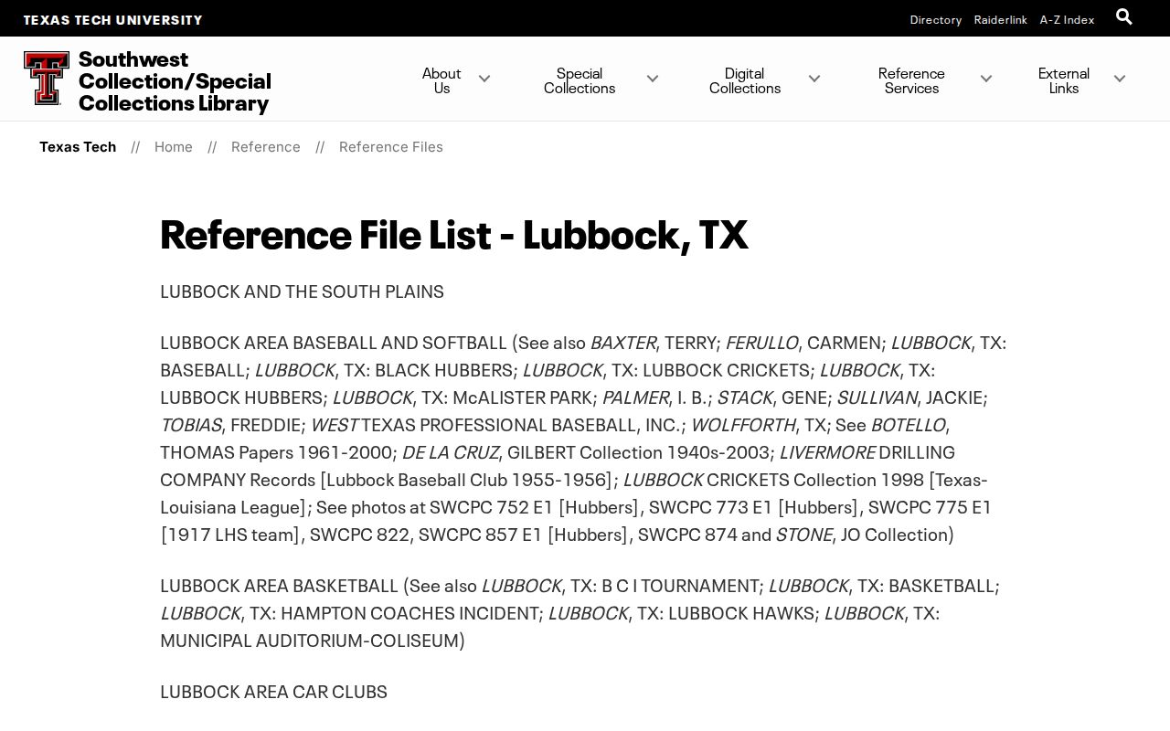The image size is (1170, 731).
Task: Click the SWCPC 752 E1 photo reference
Action: [492, 506]
